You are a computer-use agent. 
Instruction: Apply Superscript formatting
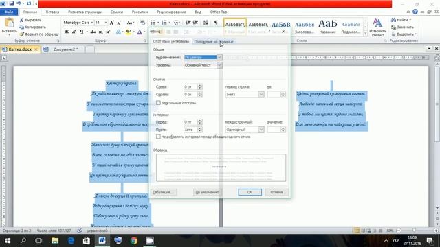tap(108, 32)
